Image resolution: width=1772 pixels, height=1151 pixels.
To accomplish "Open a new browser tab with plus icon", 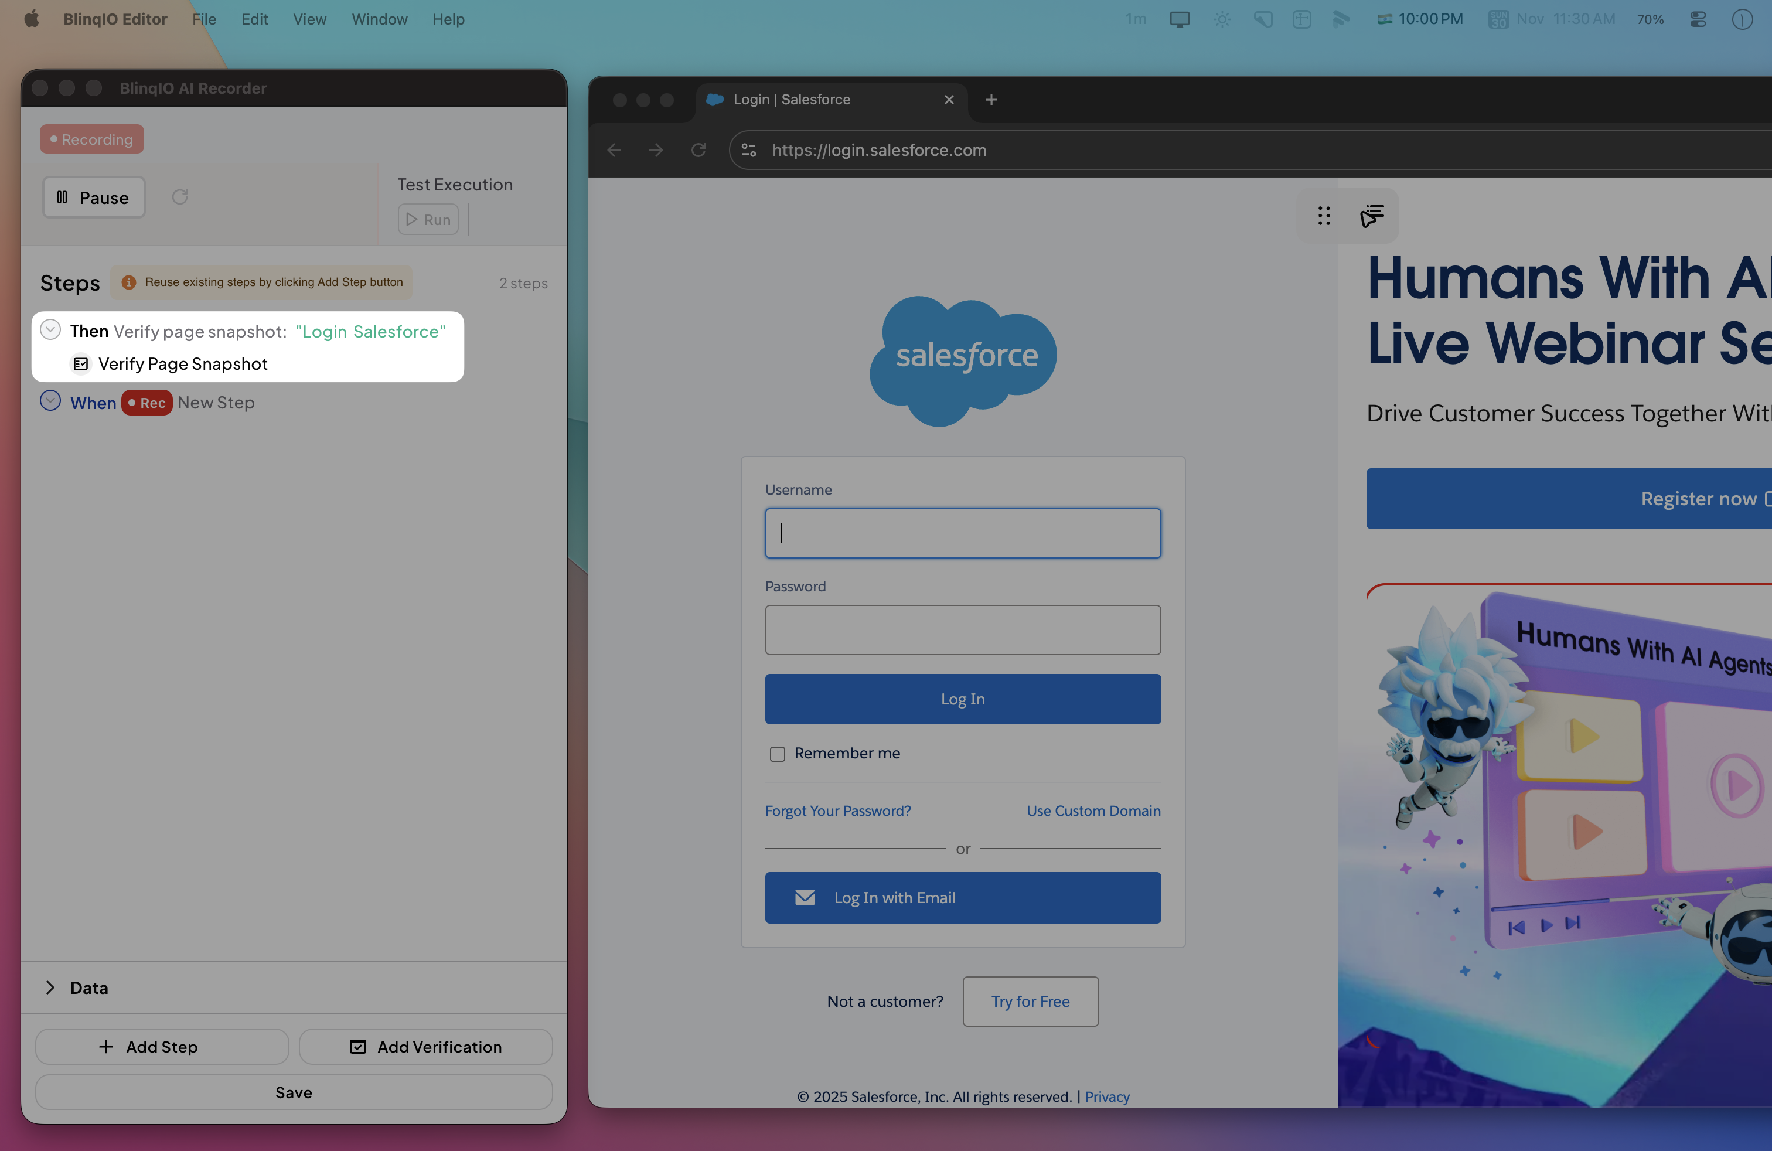I will point(991,100).
